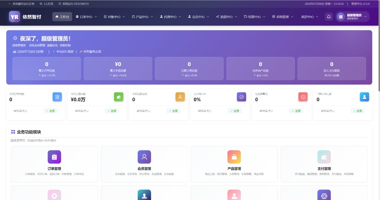Click the 业务功能模块 section heading

pos(29,132)
